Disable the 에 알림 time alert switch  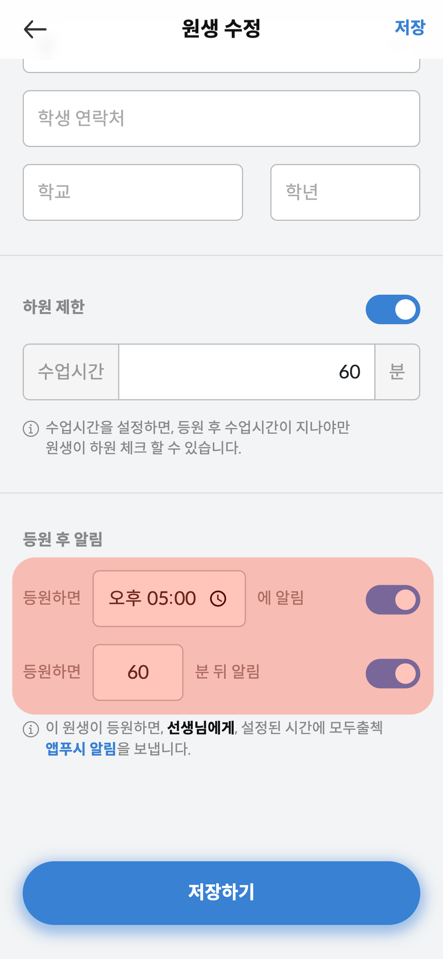[x=393, y=600]
